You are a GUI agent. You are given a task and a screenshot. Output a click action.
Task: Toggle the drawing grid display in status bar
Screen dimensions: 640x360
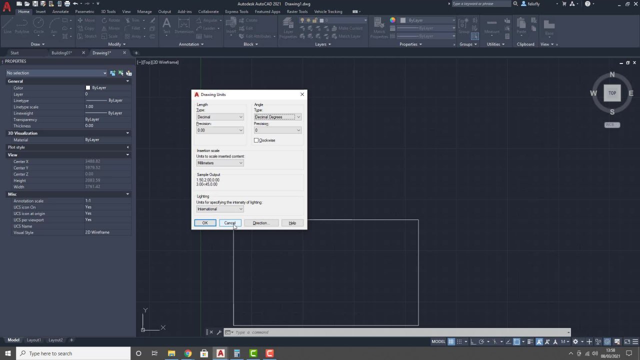(x=451, y=341)
